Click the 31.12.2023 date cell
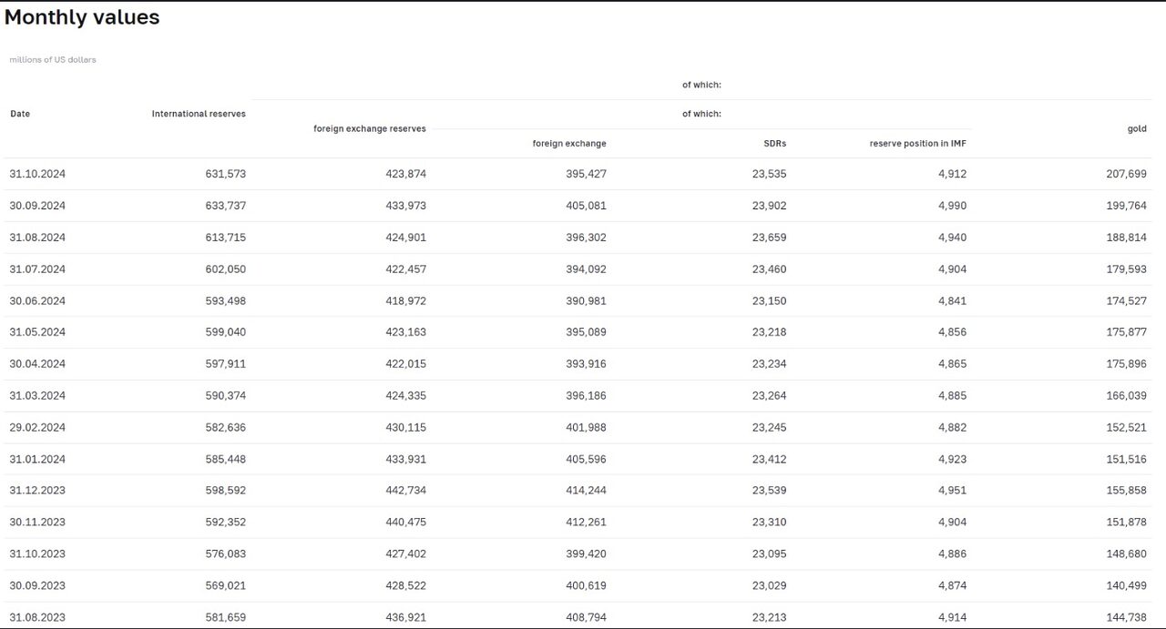 37,491
